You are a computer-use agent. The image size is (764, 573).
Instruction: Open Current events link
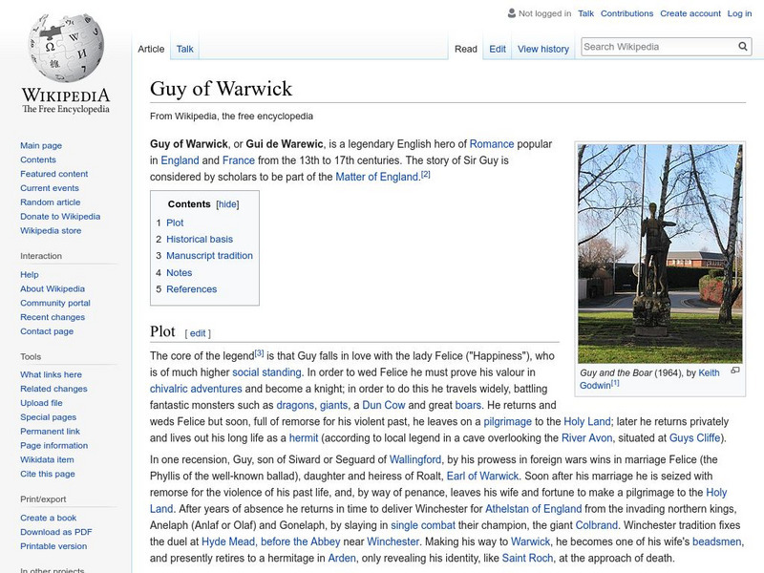coord(50,188)
